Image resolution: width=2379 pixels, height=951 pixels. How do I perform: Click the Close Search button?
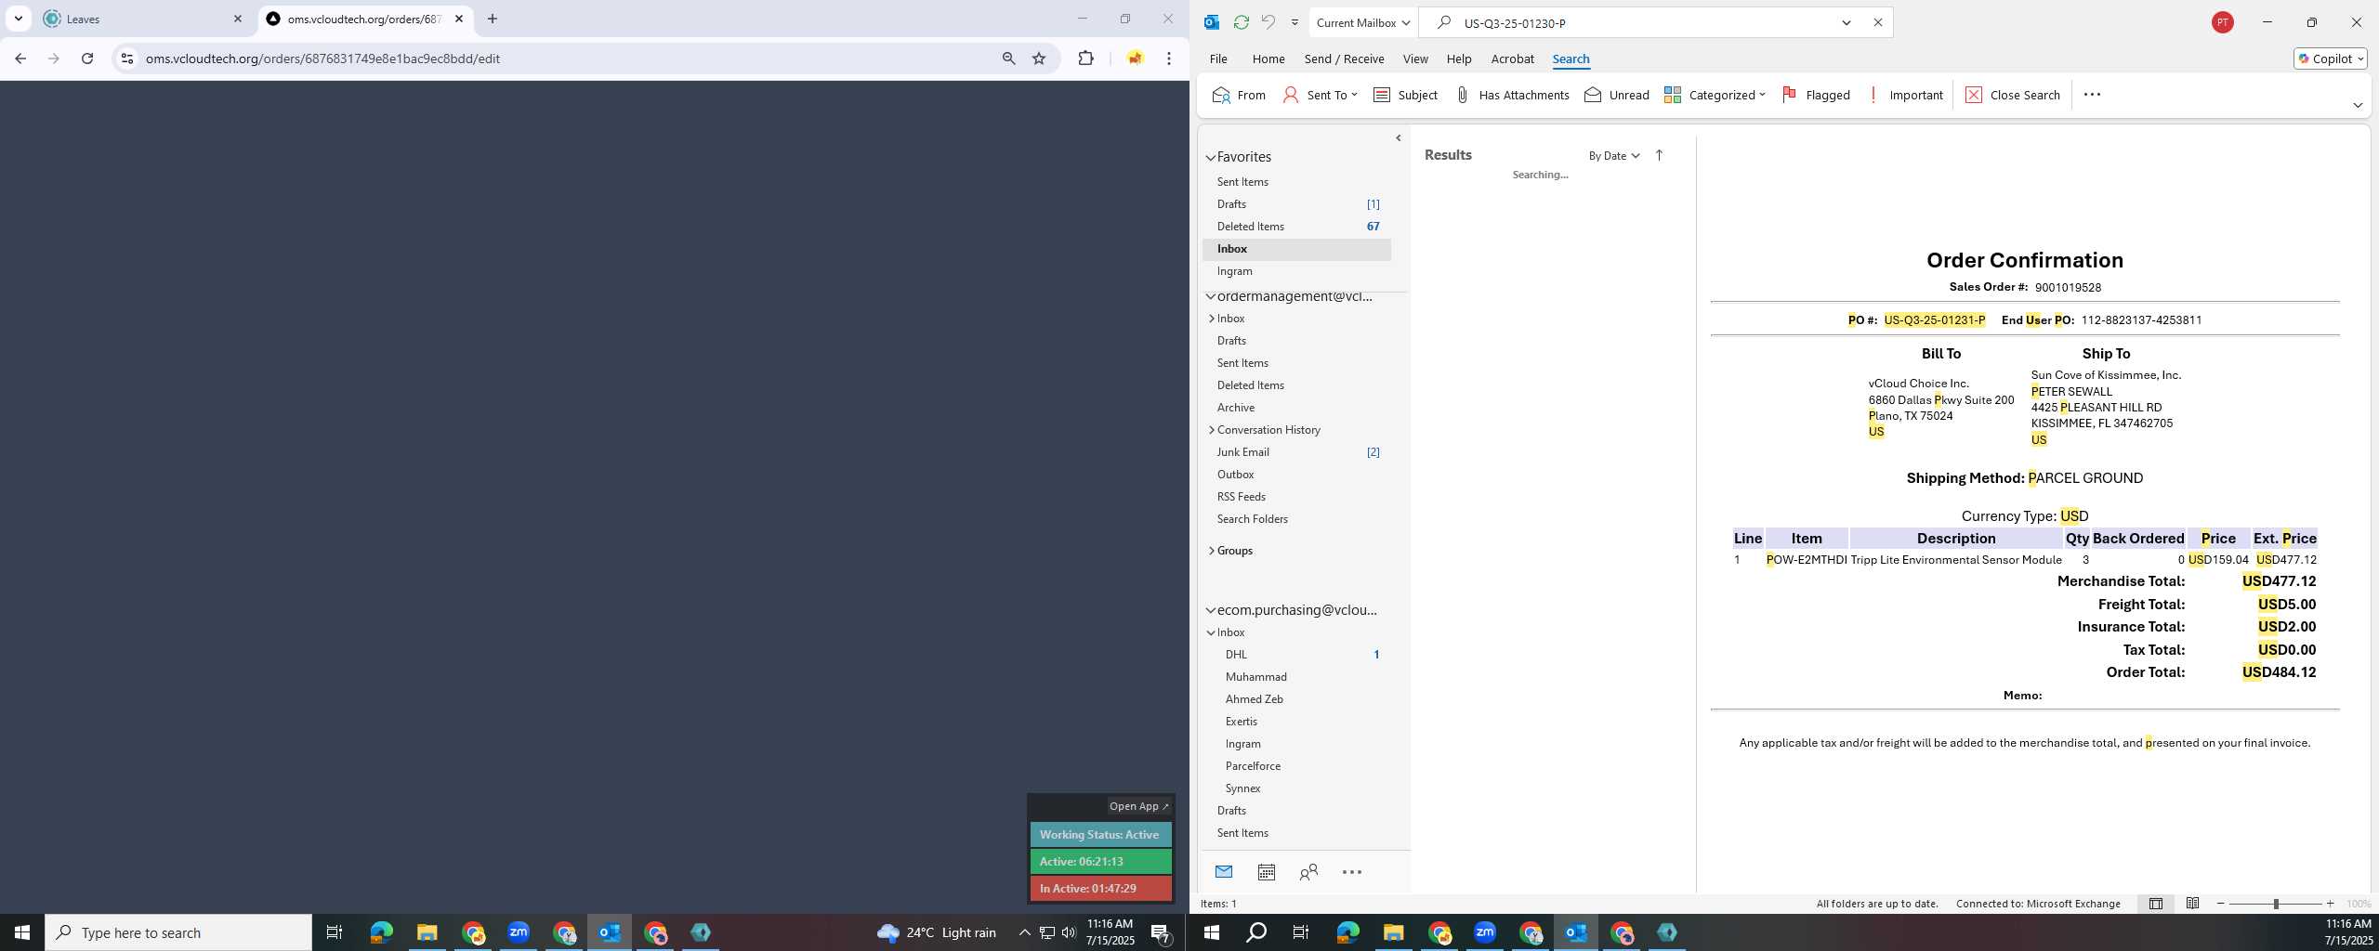coord(2013,95)
